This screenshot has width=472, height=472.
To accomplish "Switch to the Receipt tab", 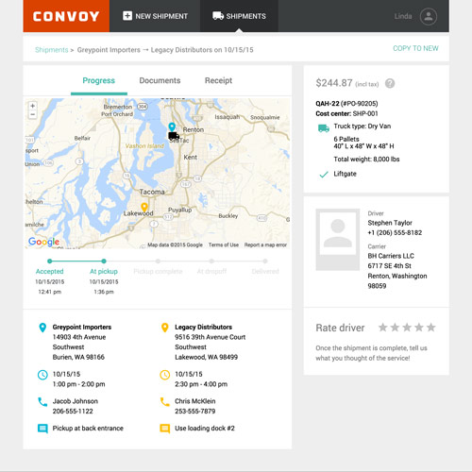I will click(218, 80).
